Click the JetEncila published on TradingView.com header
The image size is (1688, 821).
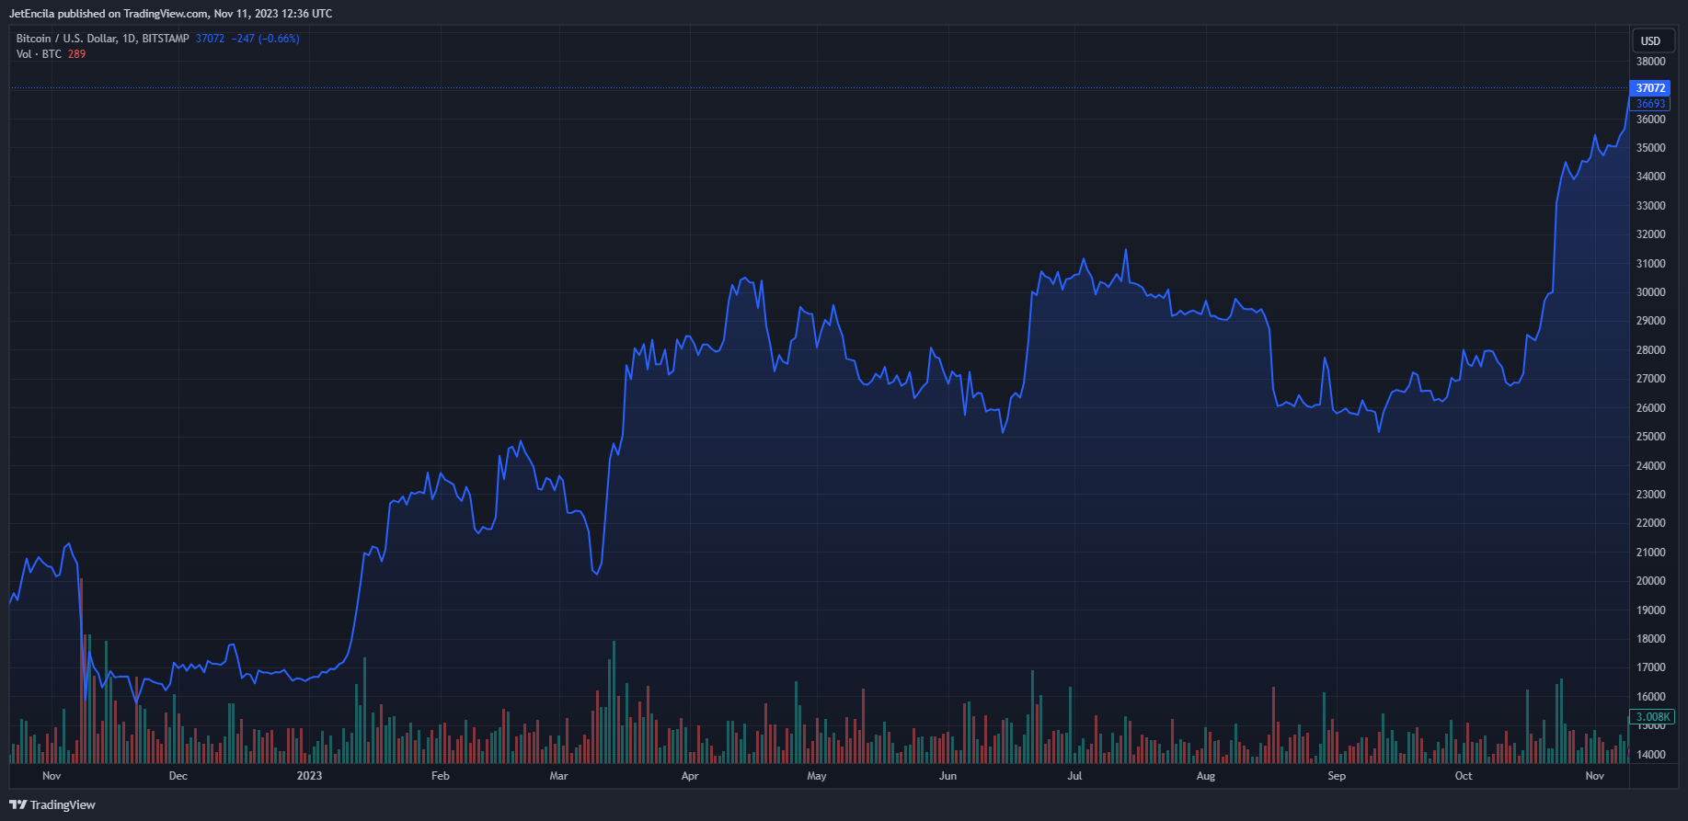tap(171, 14)
